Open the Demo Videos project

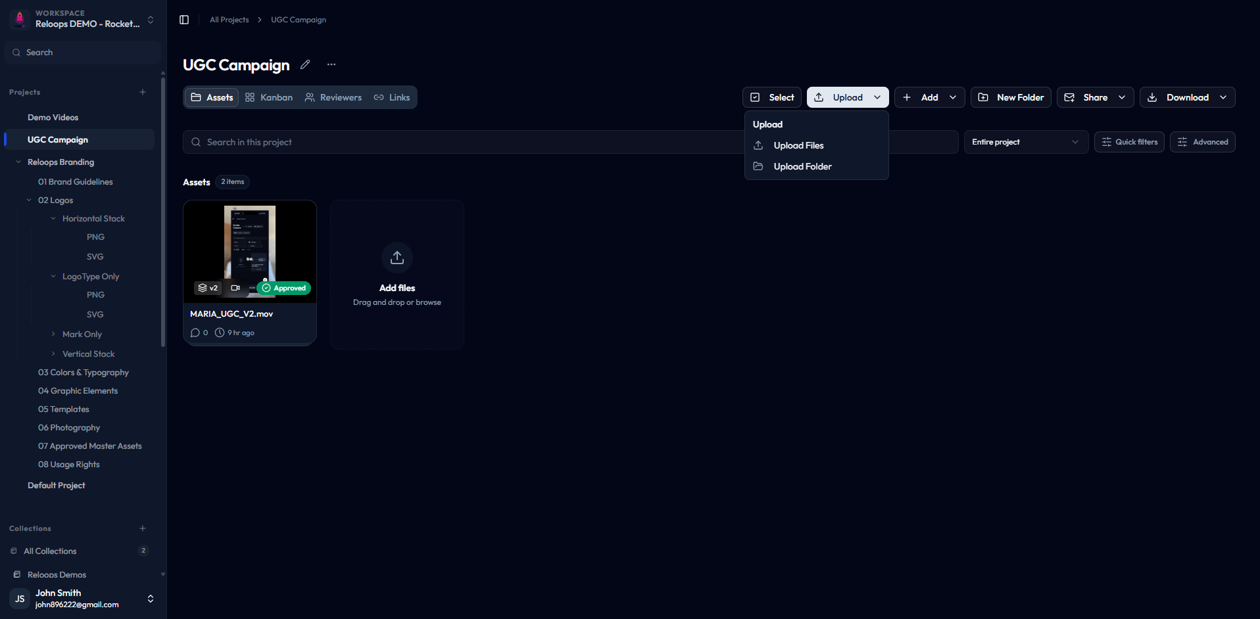(x=53, y=117)
